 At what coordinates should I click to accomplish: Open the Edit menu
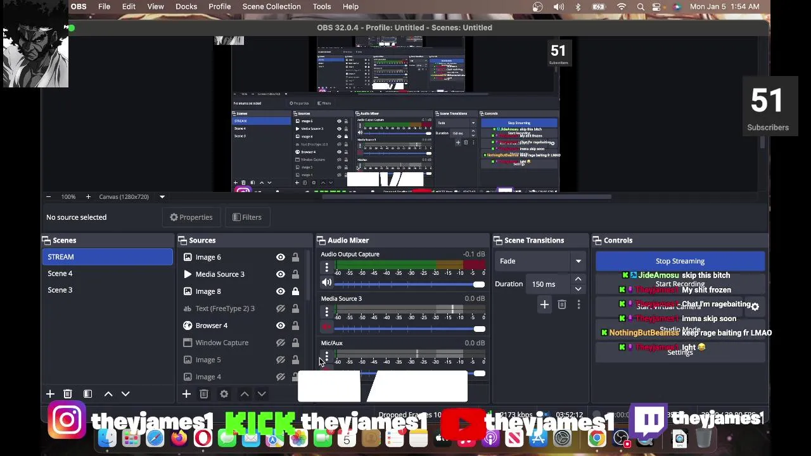coord(129,6)
